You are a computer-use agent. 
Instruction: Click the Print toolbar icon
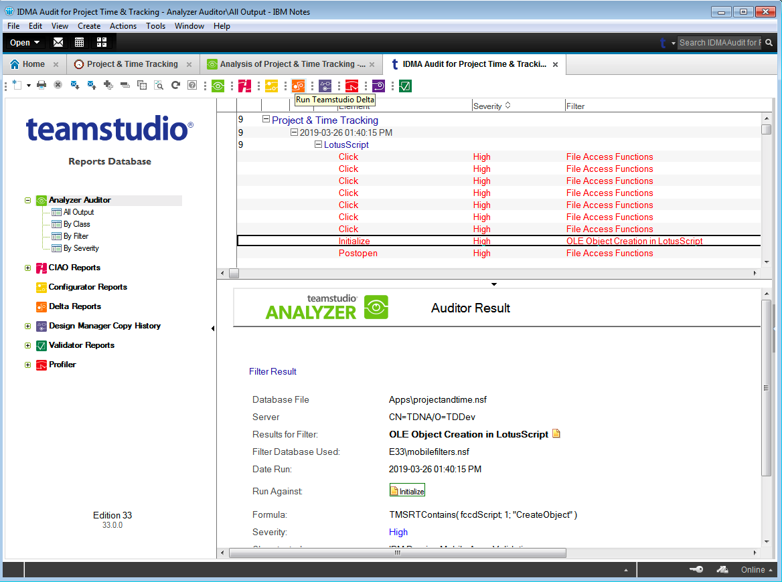coord(42,85)
